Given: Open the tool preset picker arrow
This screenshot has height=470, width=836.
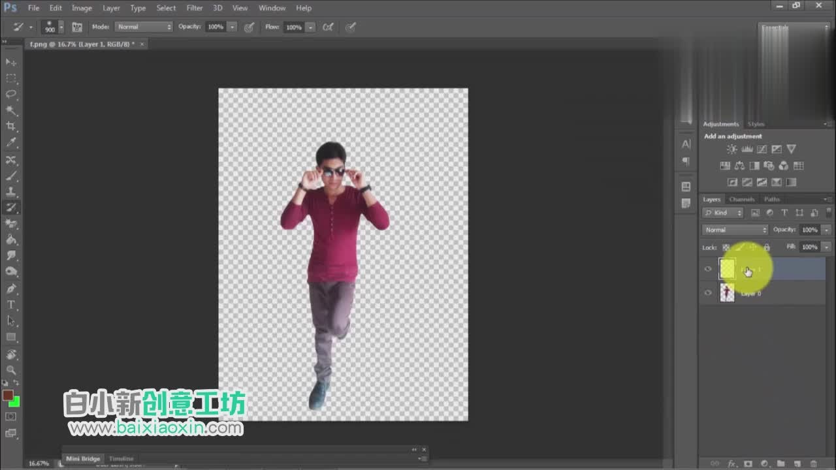Looking at the screenshot, I should (x=31, y=27).
